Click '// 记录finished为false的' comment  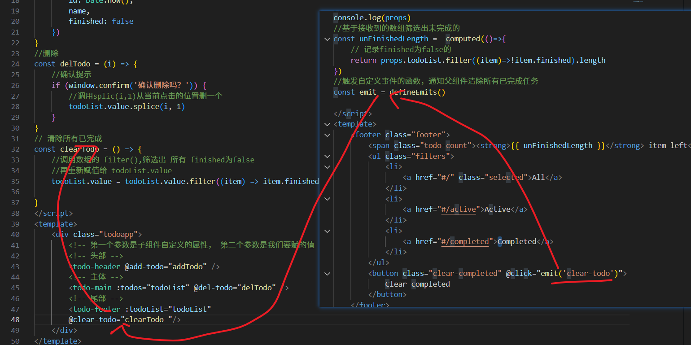click(x=401, y=49)
